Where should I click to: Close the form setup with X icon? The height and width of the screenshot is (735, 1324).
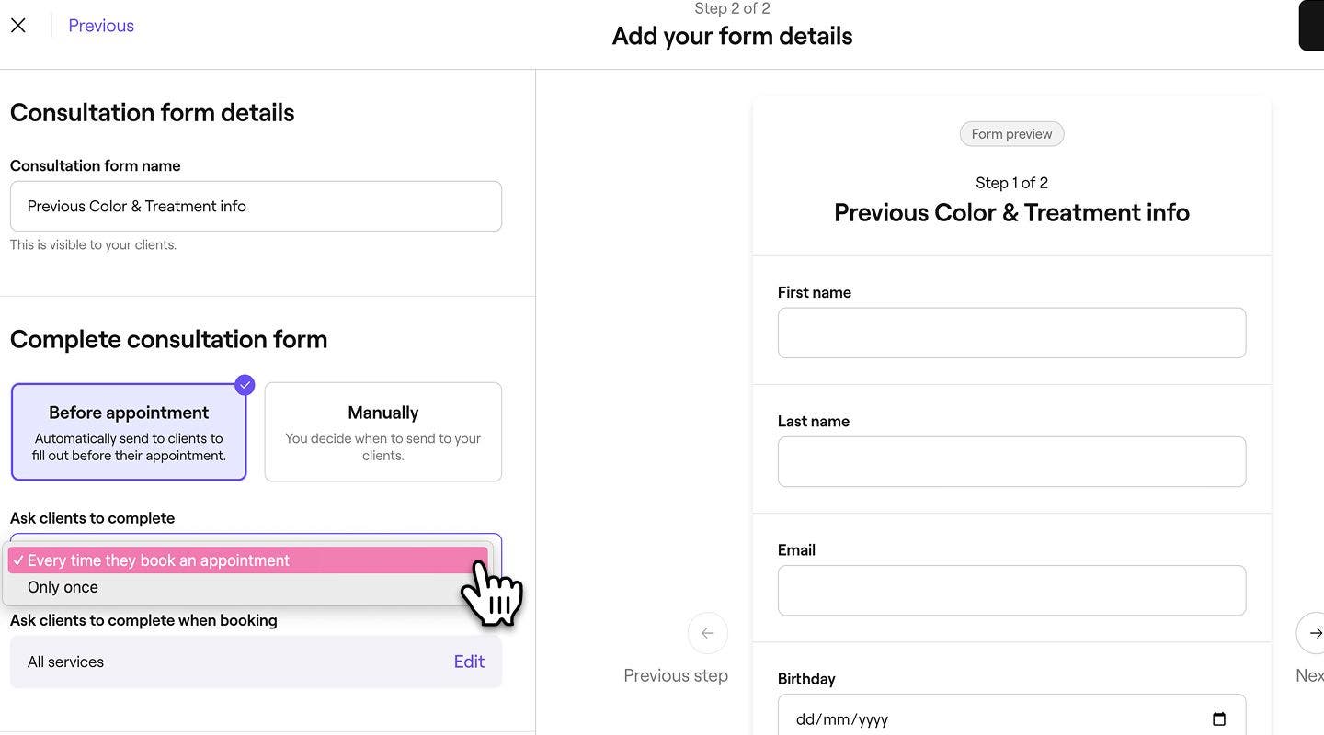(18, 26)
